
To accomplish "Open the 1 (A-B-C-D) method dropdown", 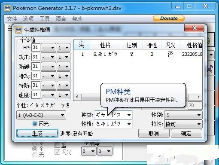I will tap(41, 115).
